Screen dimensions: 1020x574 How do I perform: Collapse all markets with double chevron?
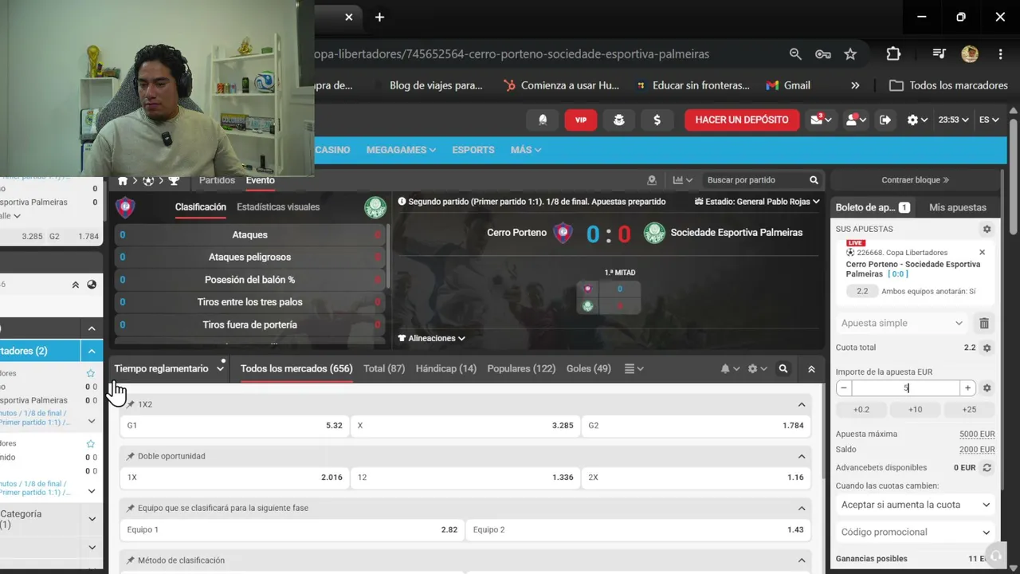point(811,369)
